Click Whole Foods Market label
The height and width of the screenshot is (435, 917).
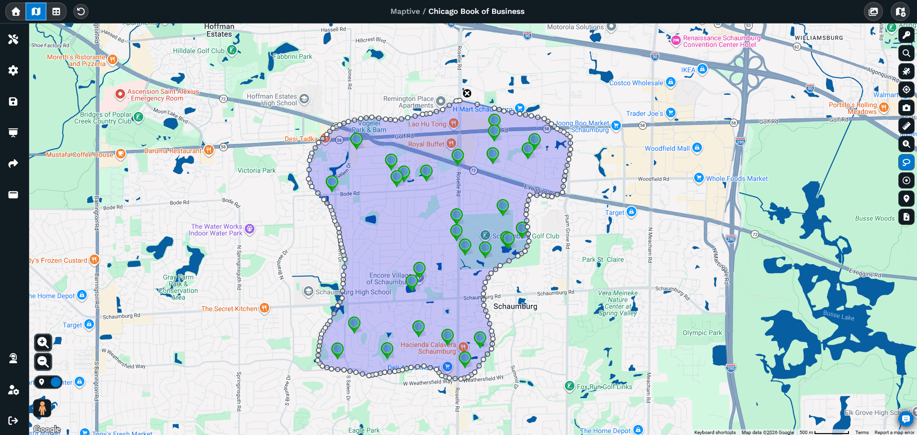click(x=736, y=178)
